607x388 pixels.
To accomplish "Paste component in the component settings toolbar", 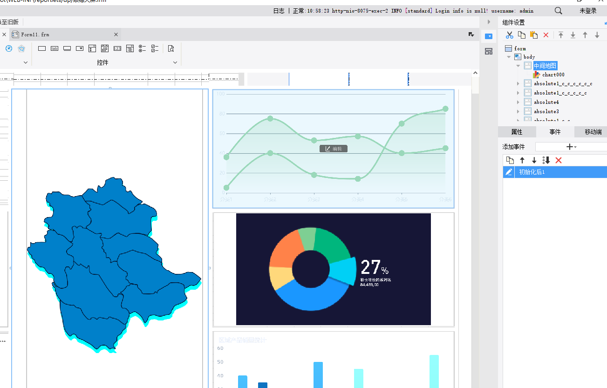I will [x=534, y=35].
